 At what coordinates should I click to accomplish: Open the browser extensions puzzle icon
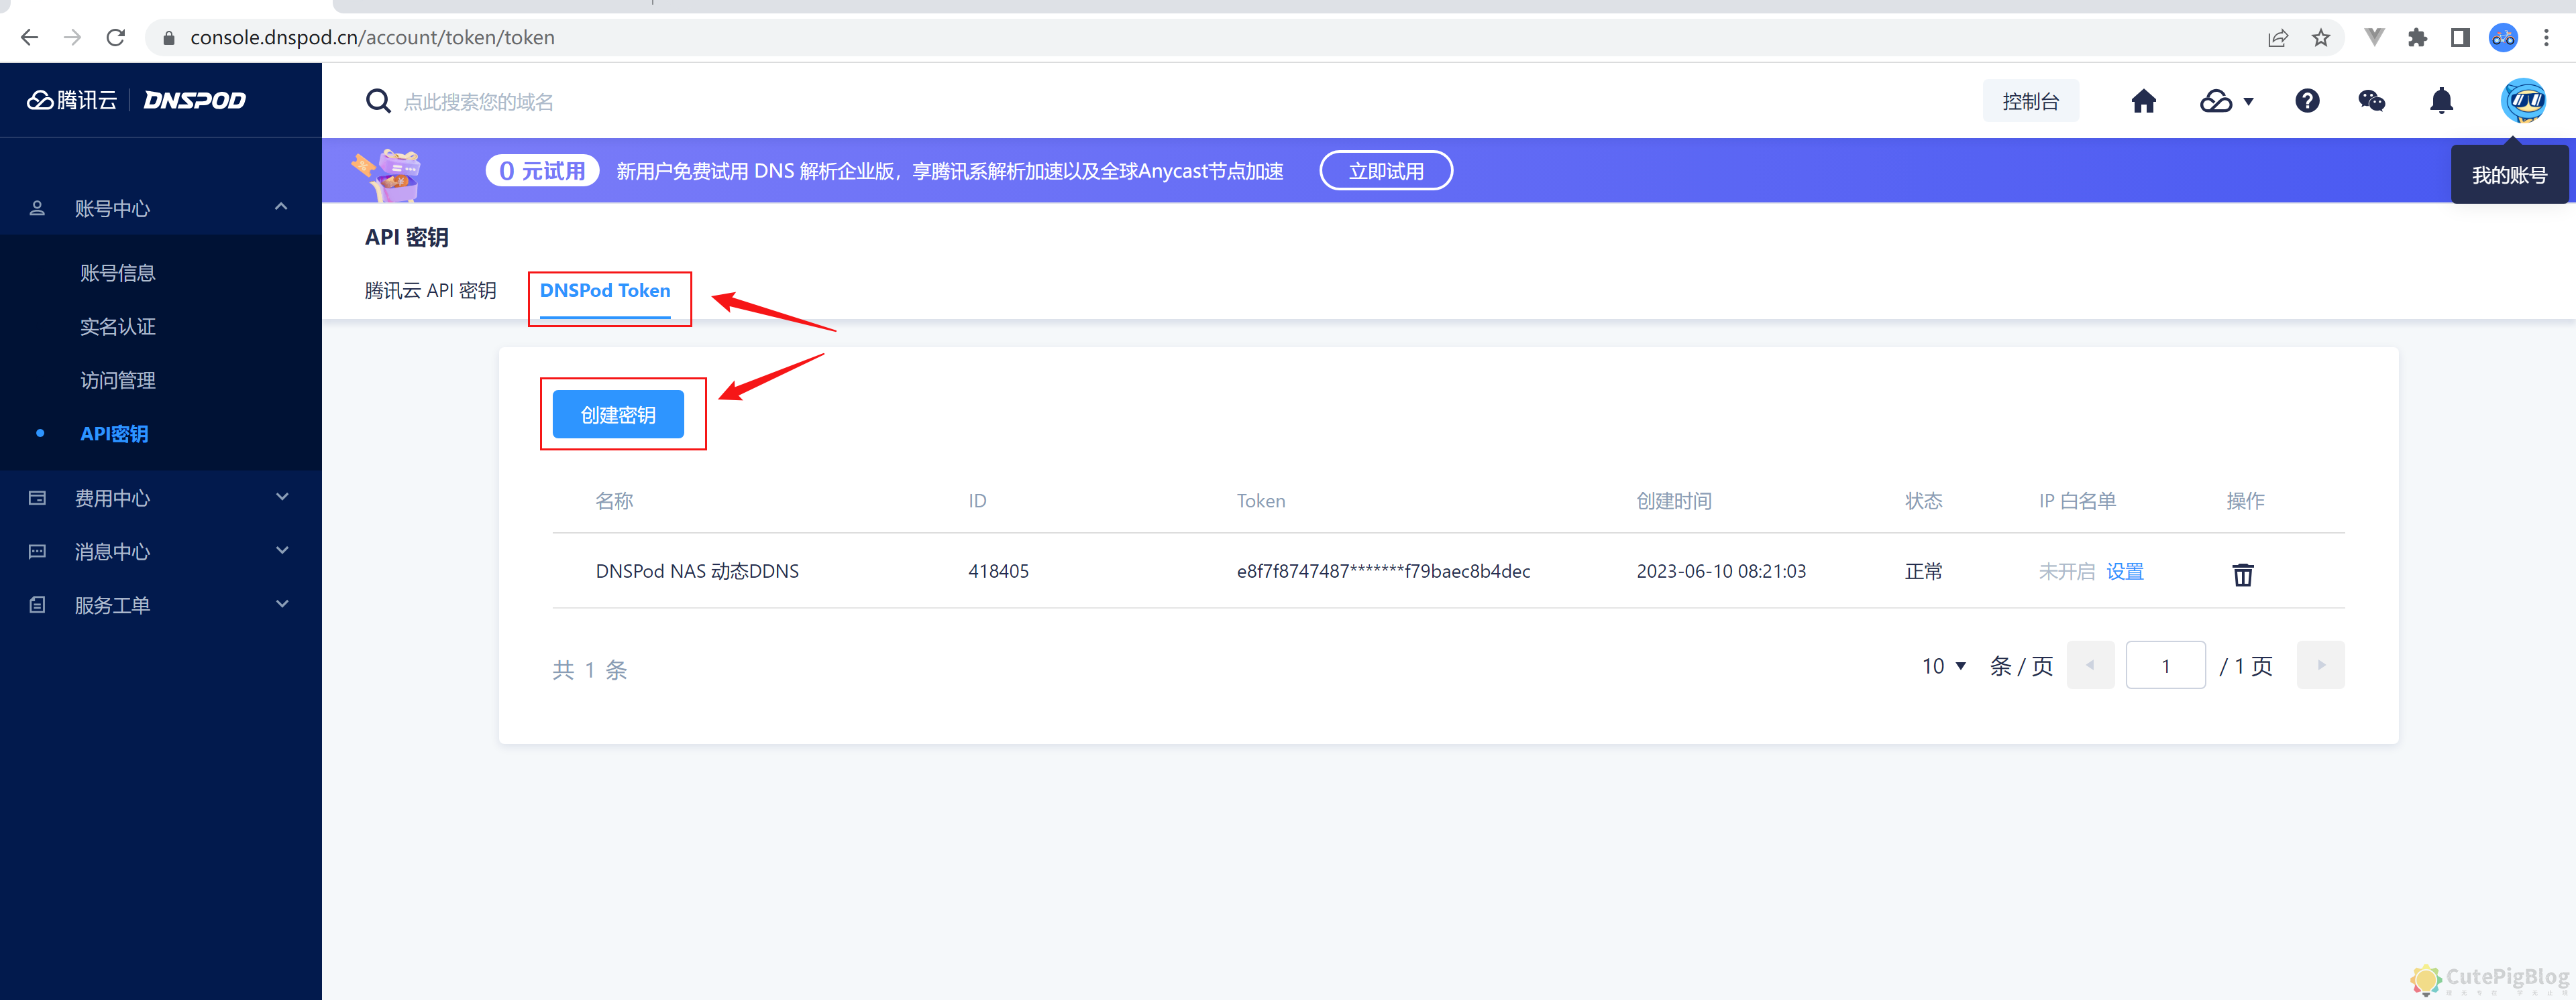point(2418,37)
